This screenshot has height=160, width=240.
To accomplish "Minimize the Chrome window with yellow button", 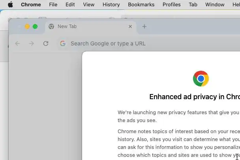I will pos(27,27).
